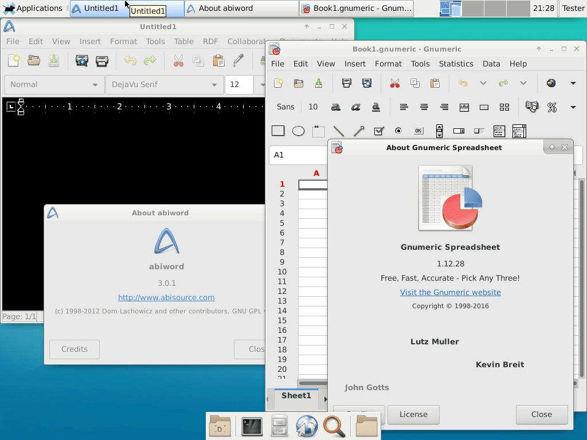Image resolution: width=587 pixels, height=440 pixels.
Task: Click Visit the Gnumeric website link
Action: click(x=451, y=293)
